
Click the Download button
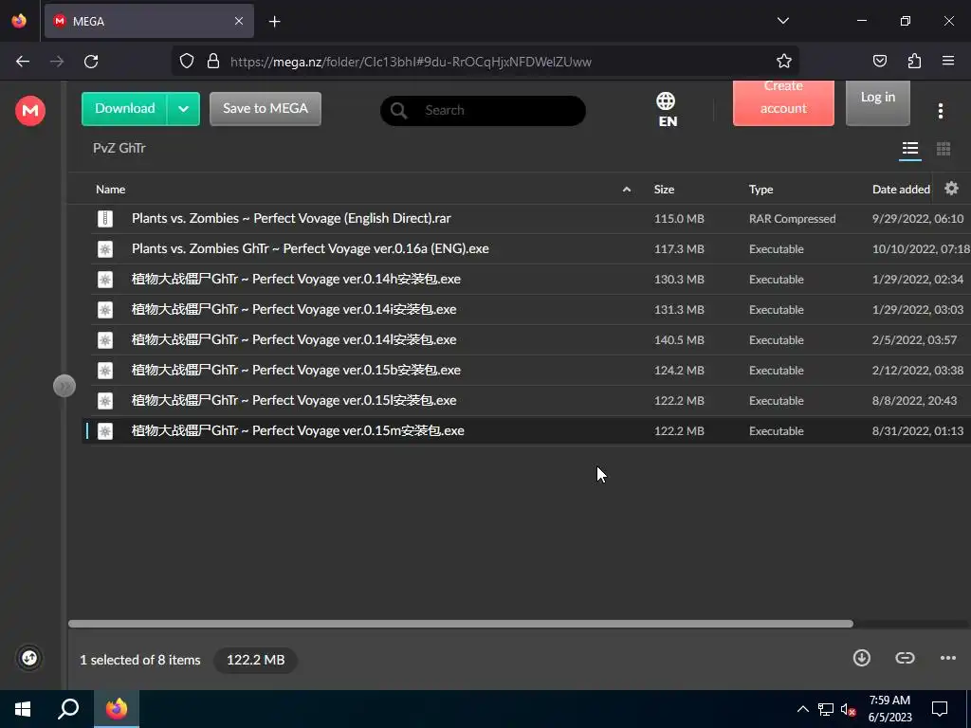point(124,109)
